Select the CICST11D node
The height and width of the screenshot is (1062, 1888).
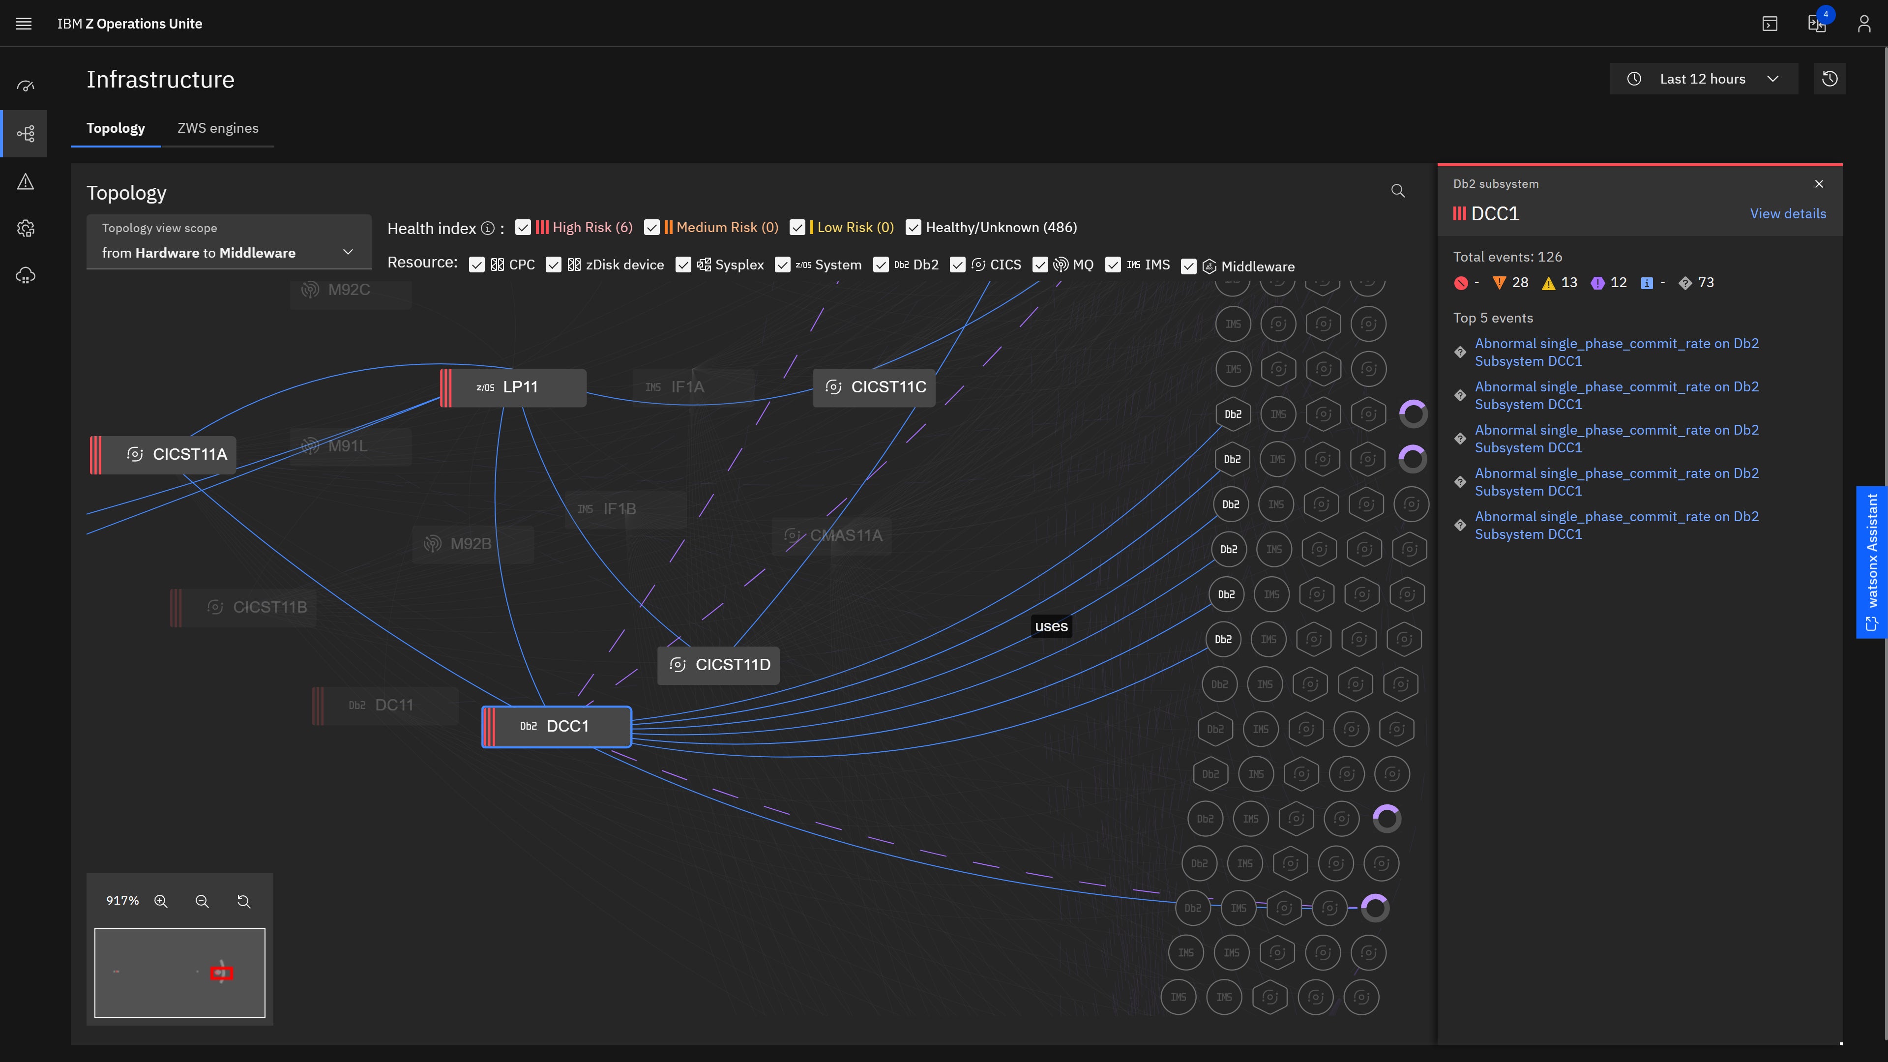coord(718,665)
